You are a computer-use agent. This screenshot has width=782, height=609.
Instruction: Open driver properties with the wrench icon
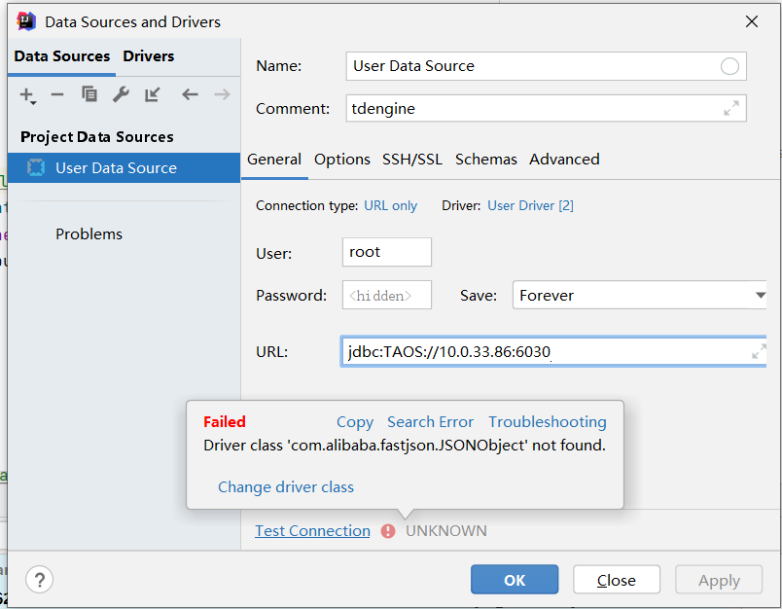click(120, 95)
